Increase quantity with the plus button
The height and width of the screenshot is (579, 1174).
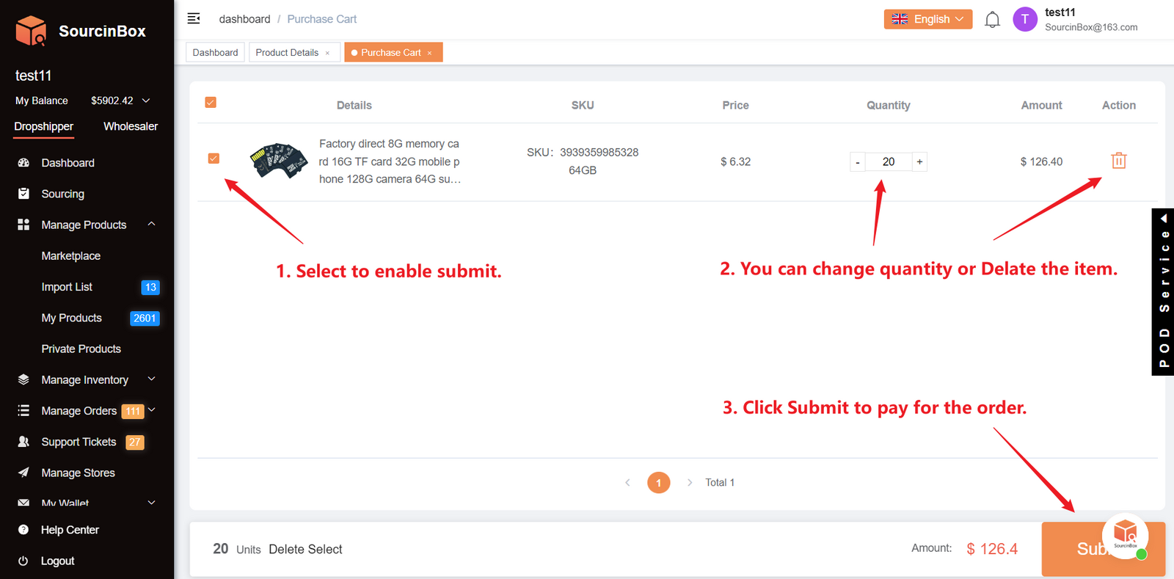tap(919, 161)
